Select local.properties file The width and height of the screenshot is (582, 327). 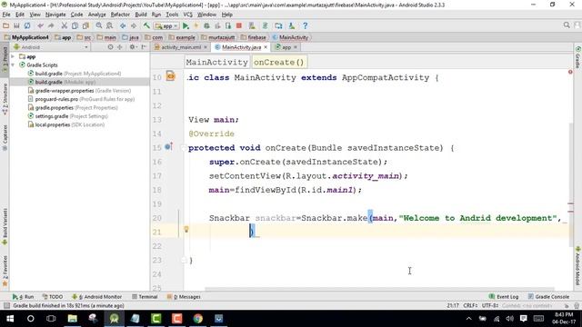pos(66,124)
